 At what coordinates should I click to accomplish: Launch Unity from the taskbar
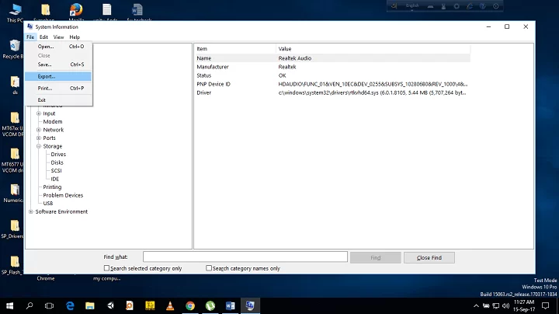(110, 305)
